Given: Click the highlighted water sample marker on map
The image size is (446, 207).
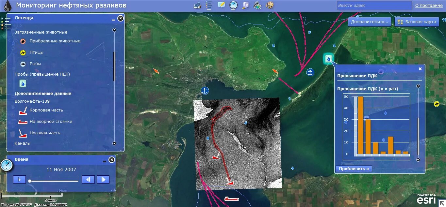Looking at the screenshot, I should (328, 59).
